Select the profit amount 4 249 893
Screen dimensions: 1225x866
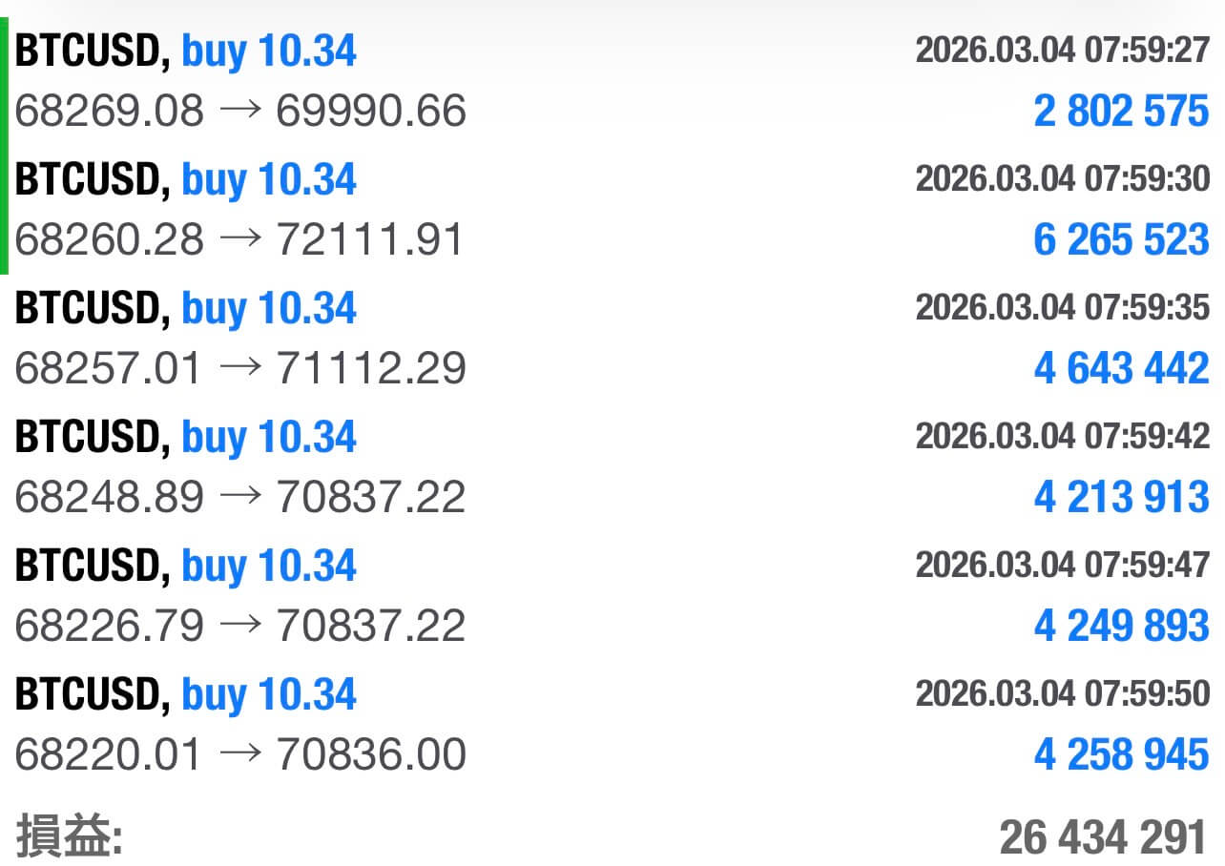(1121, 626)
